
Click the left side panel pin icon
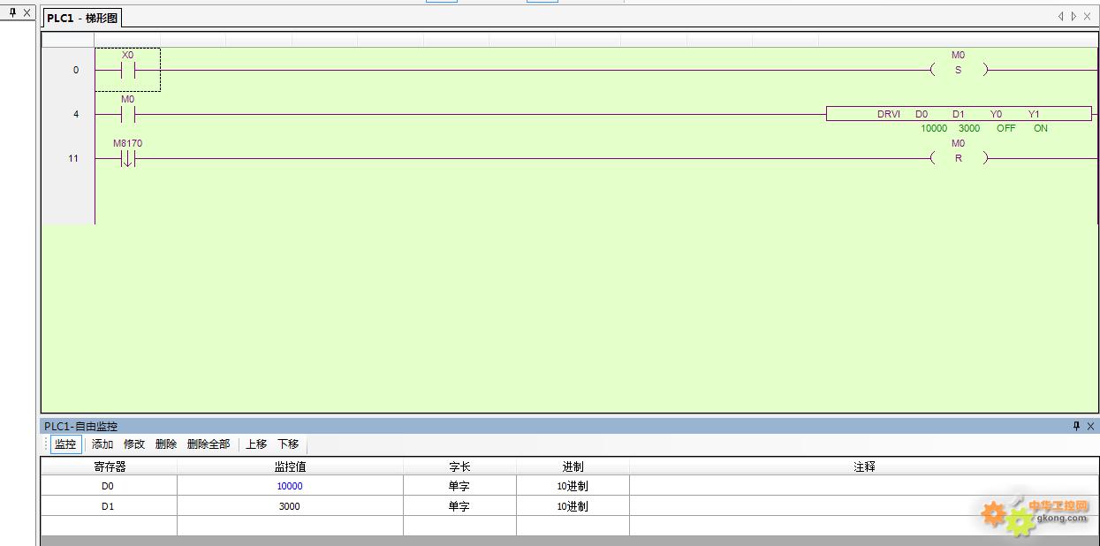(x=11, y=12)
